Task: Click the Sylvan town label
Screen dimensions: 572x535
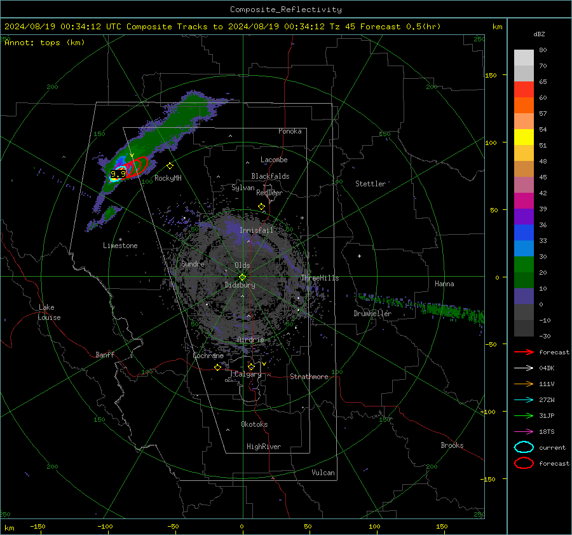Action: coord(243,188)
